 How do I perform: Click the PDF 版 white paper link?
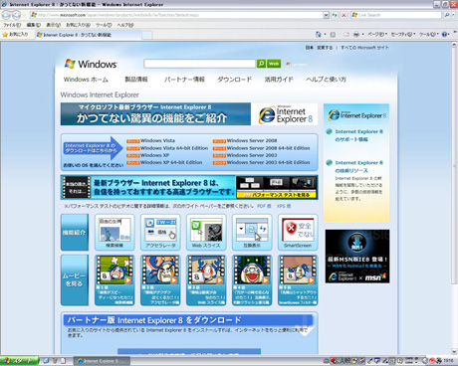pos(264,206)
